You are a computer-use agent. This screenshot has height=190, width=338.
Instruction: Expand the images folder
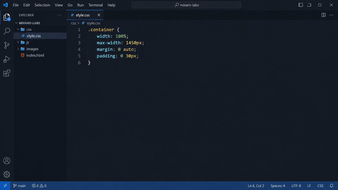tap(40, 49)
